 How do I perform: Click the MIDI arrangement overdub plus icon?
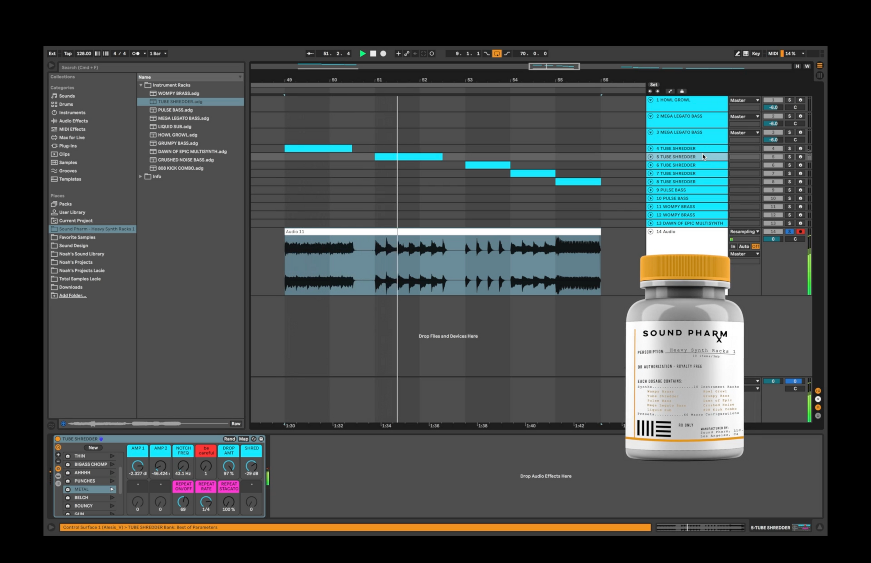398,54
